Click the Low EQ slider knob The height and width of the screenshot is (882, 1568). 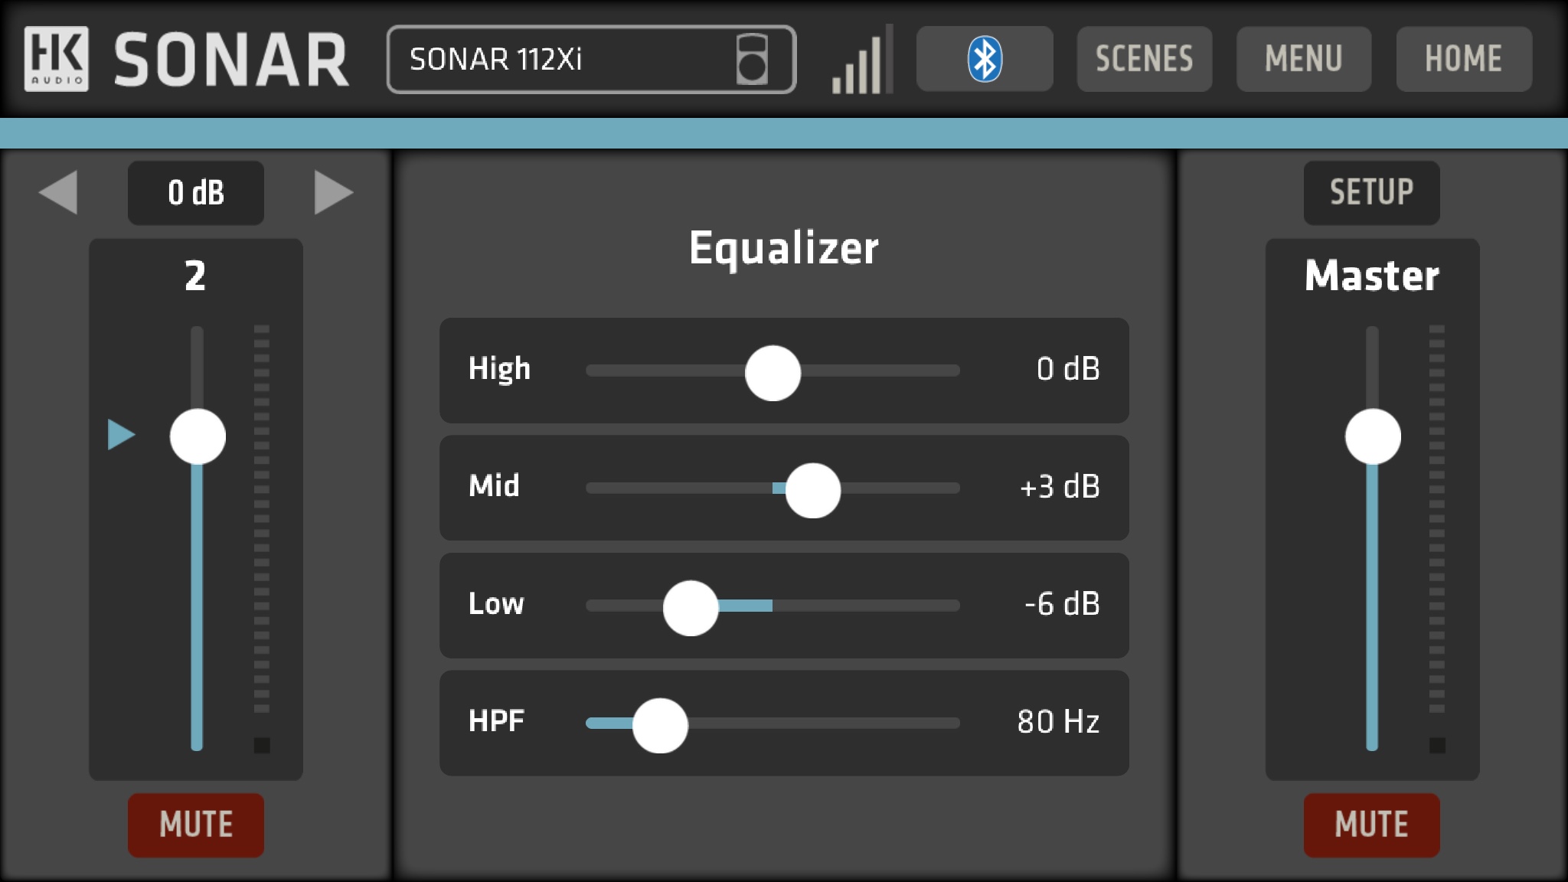coord(691,608)
